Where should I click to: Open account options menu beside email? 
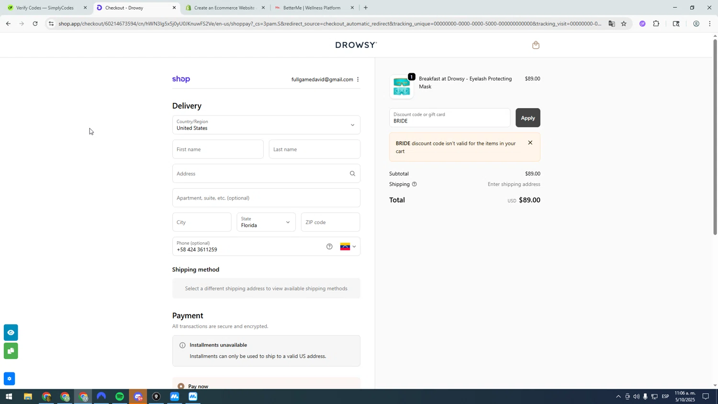tap(358, 79)
